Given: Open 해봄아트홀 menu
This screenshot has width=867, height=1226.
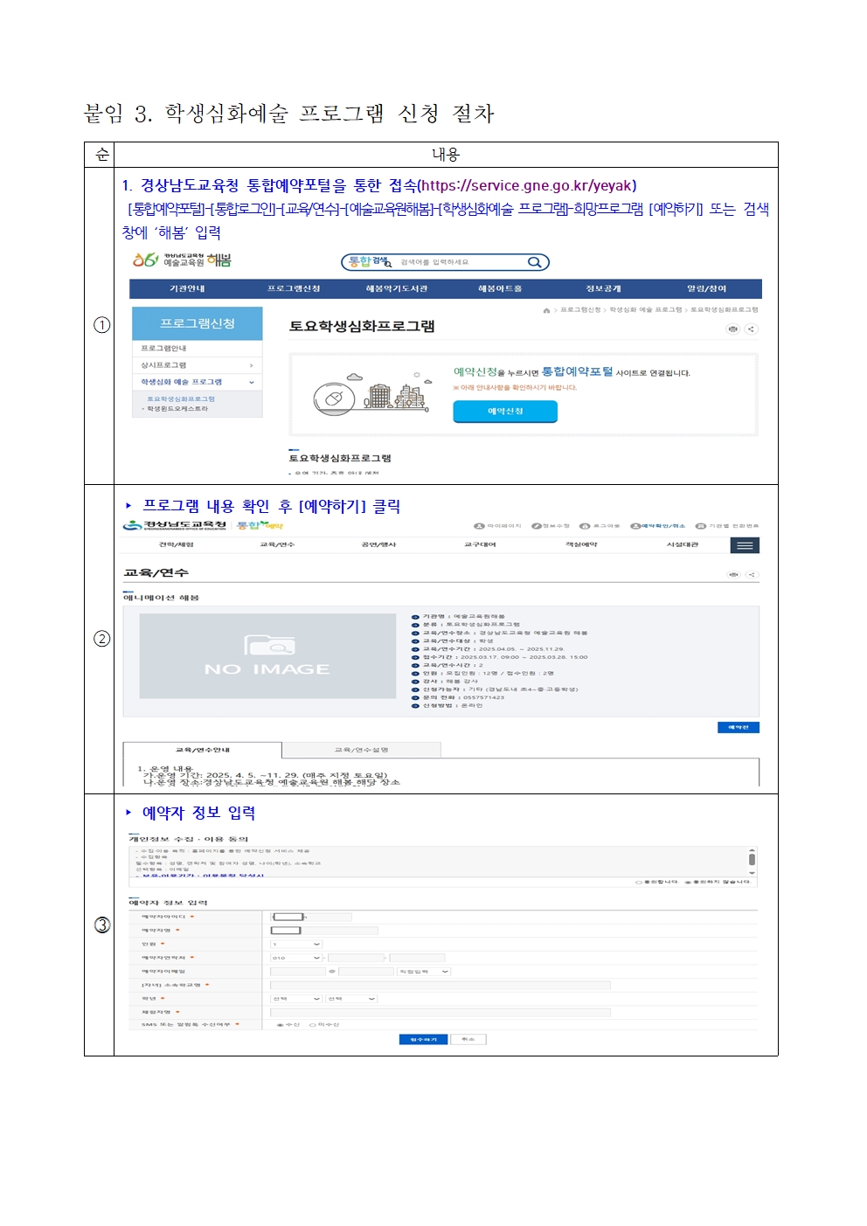Looking at the screenshot, I should pos(500,289).
